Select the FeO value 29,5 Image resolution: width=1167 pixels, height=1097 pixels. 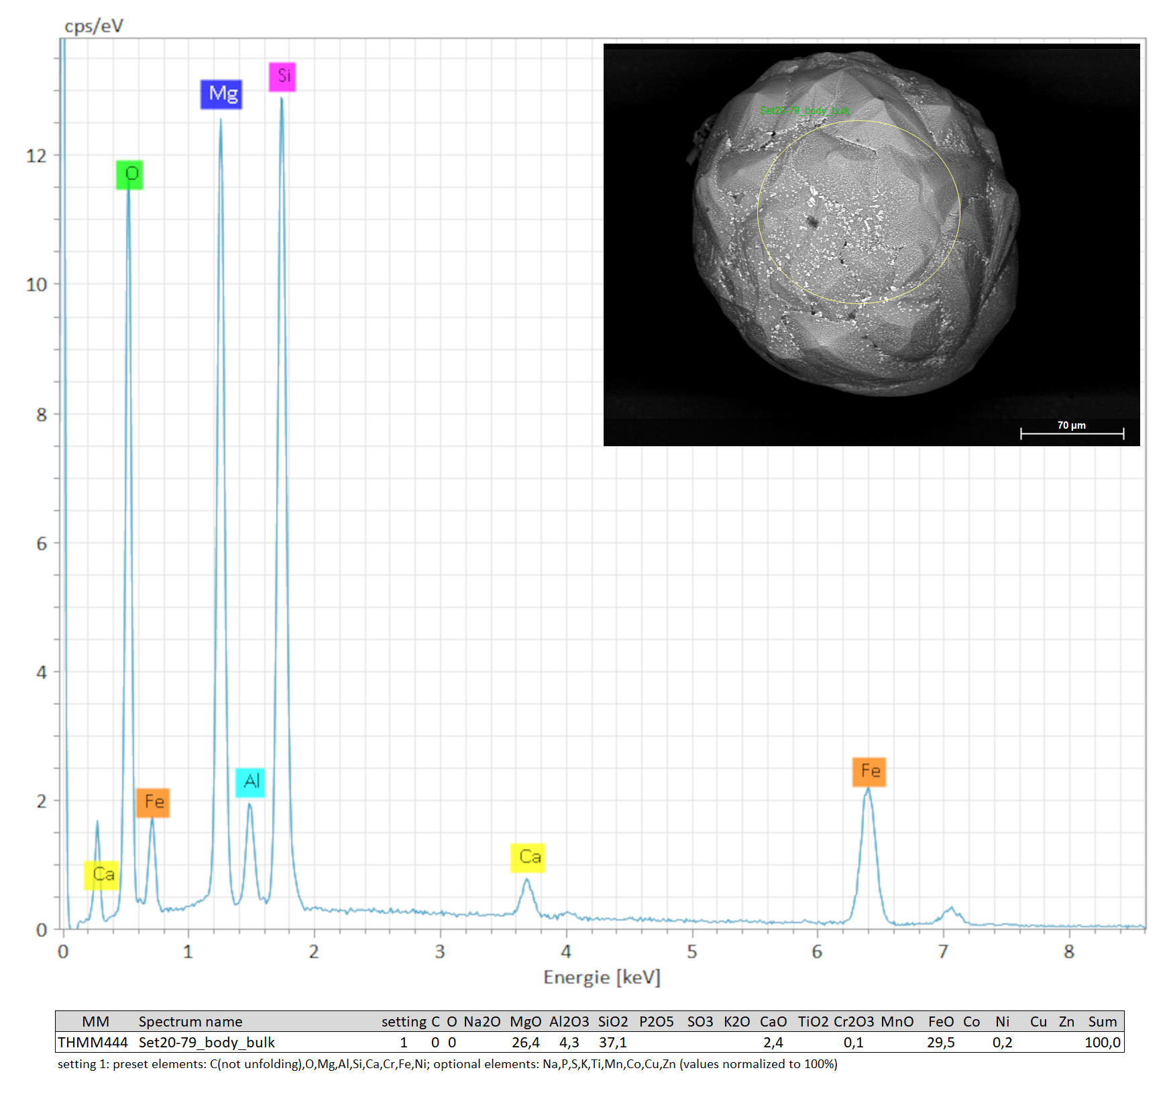[x=940, y=1042]
